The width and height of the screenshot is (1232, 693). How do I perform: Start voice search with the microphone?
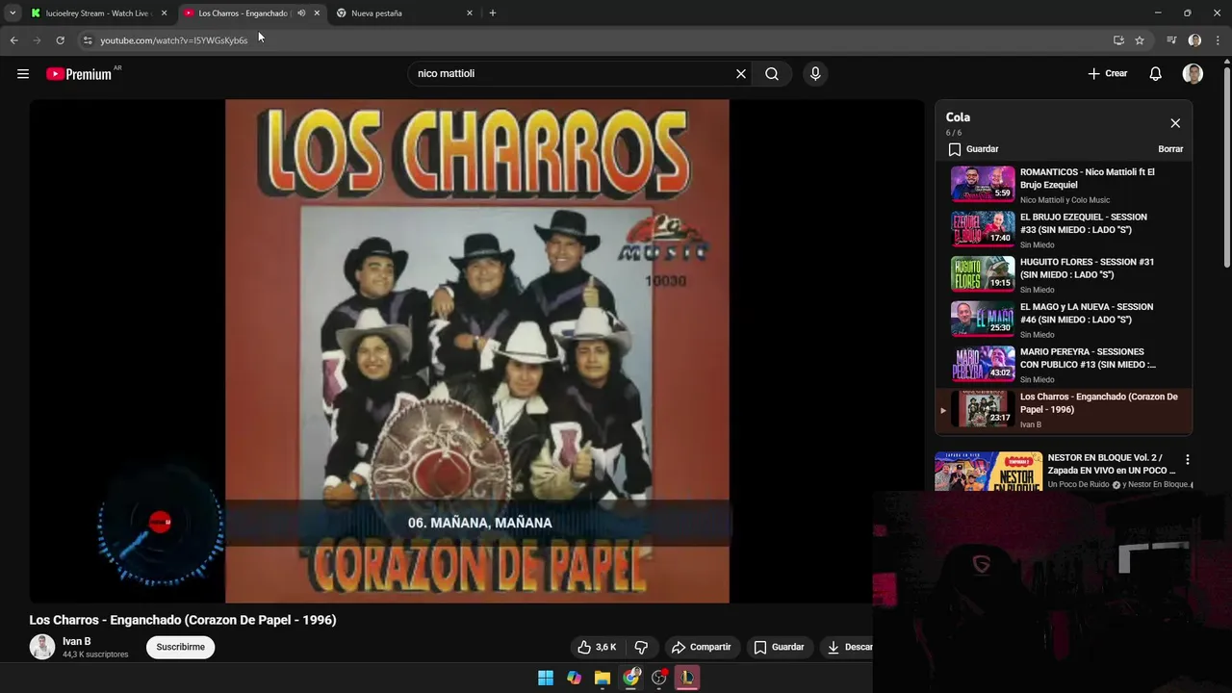[x=815, y=74]
